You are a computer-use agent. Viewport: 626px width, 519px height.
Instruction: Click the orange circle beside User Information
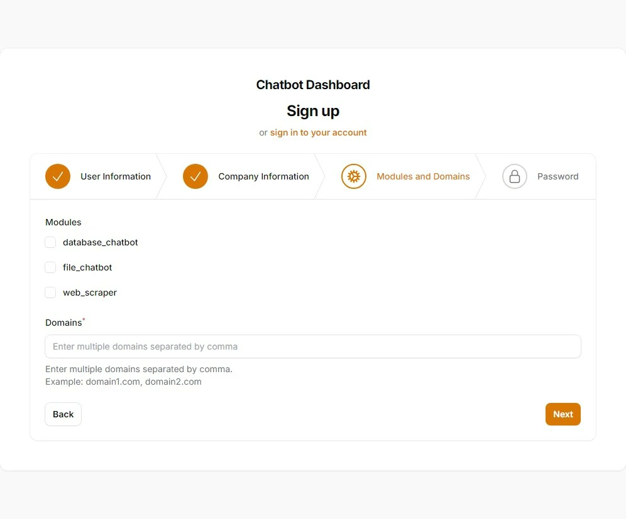57,176
